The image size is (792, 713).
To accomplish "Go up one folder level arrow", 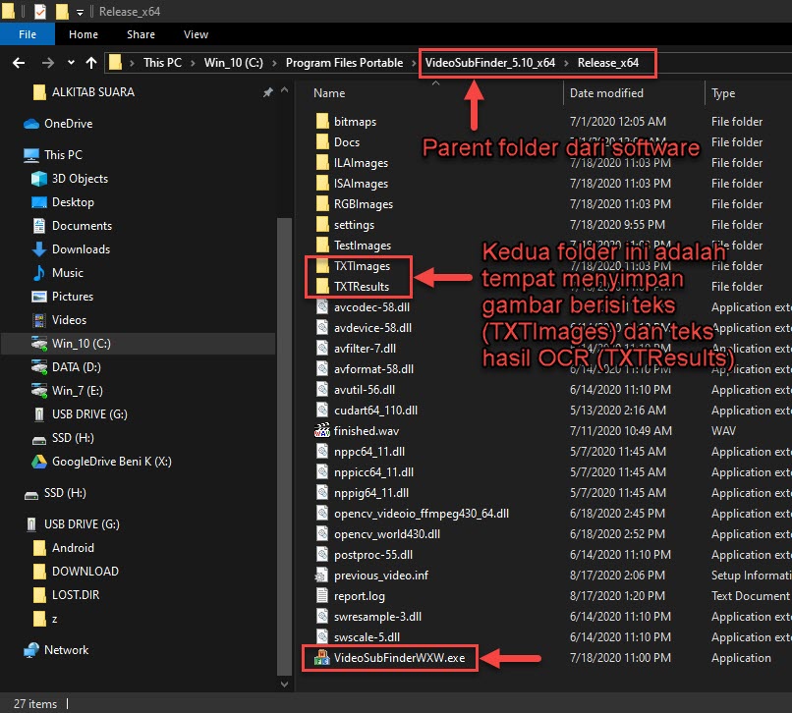I will coord(91,63).
